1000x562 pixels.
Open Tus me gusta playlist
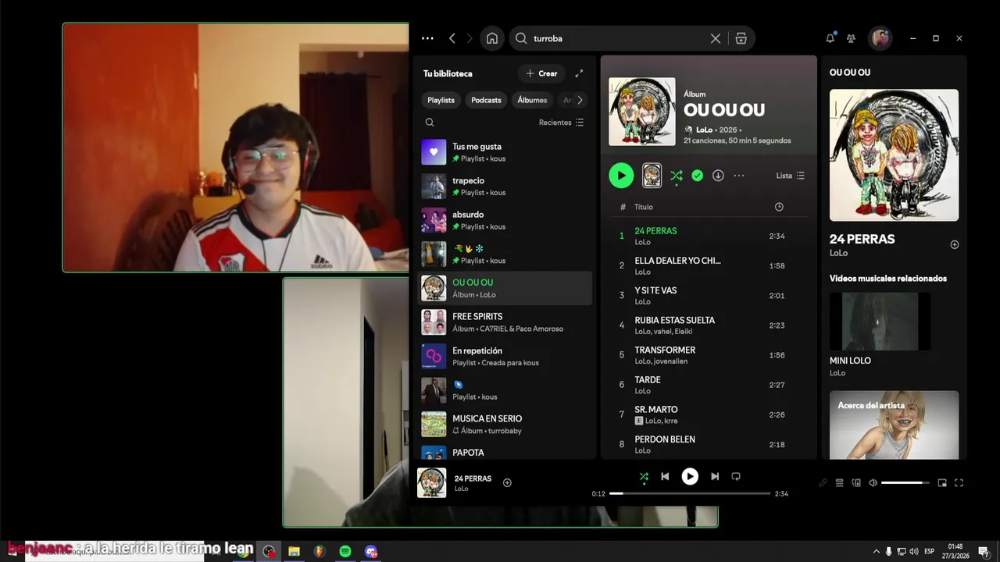coord(505,152)
